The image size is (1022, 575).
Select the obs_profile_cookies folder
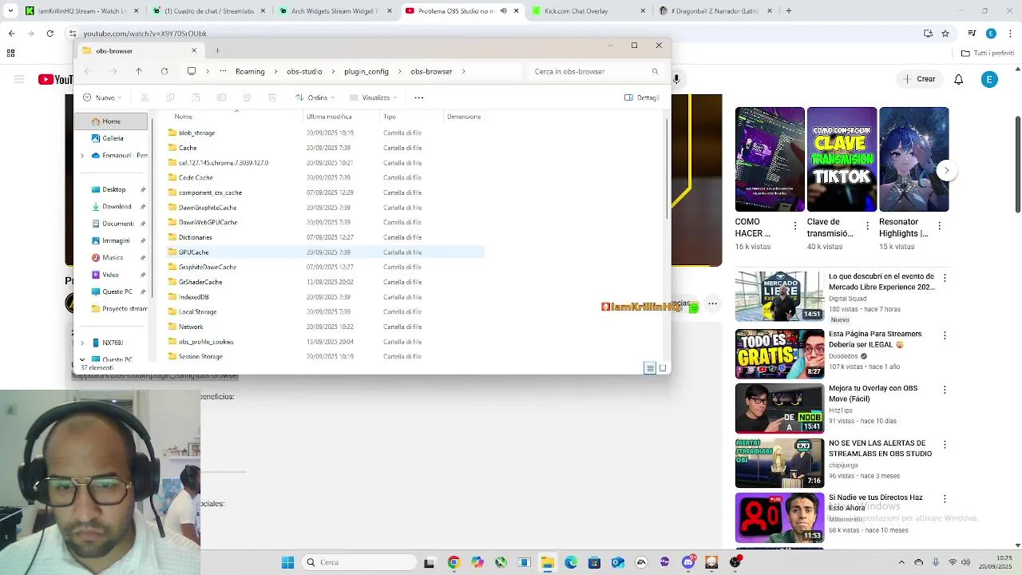pyautogui.click(x=206, y=342)
